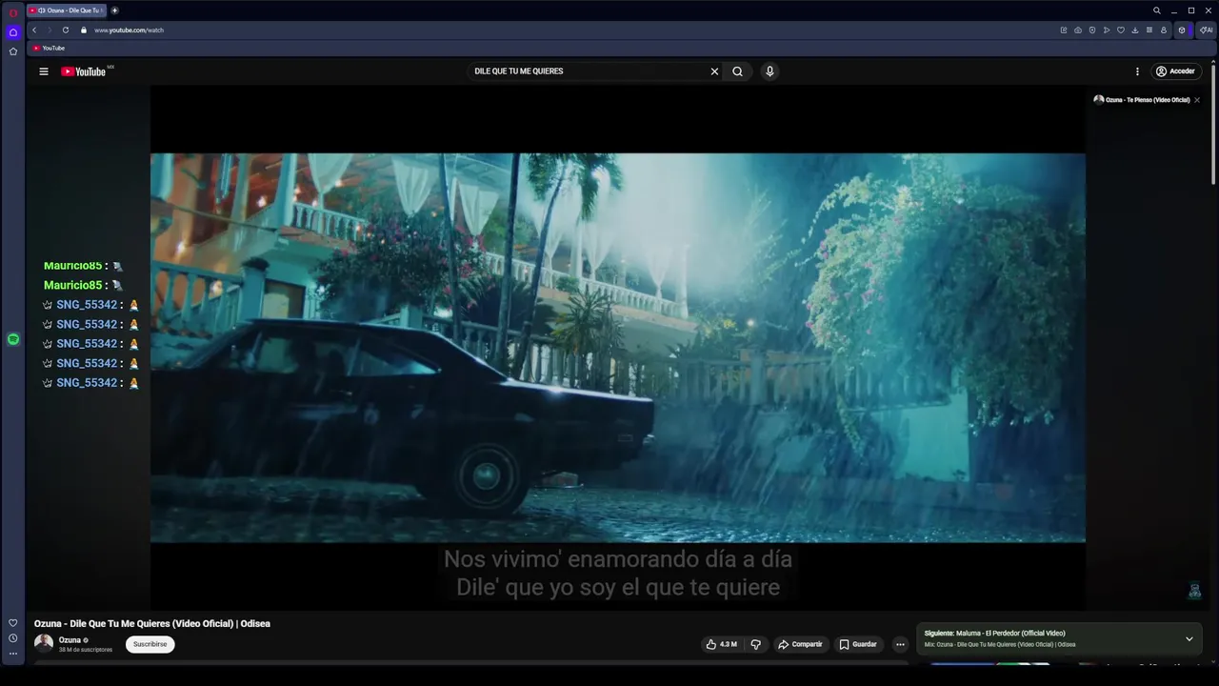Screen dimensions: 1219x686
Task: Open the Opera main menu logo
Action: pos(13,12)
